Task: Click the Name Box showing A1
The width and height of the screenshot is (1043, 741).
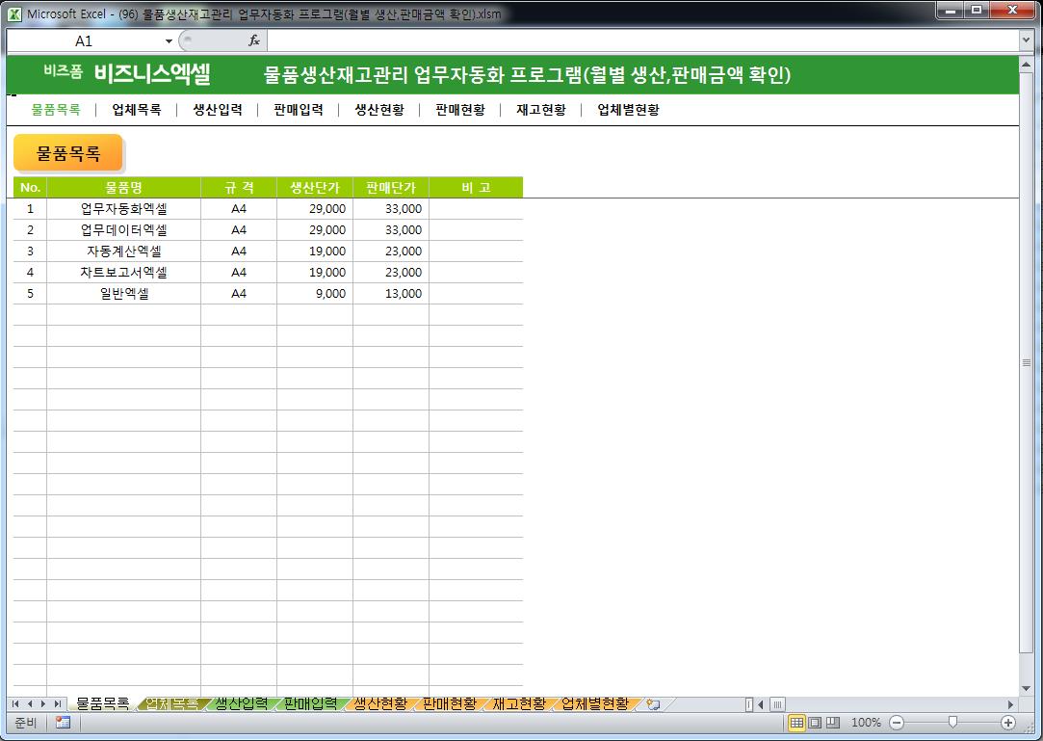Action: coord(85,41)
